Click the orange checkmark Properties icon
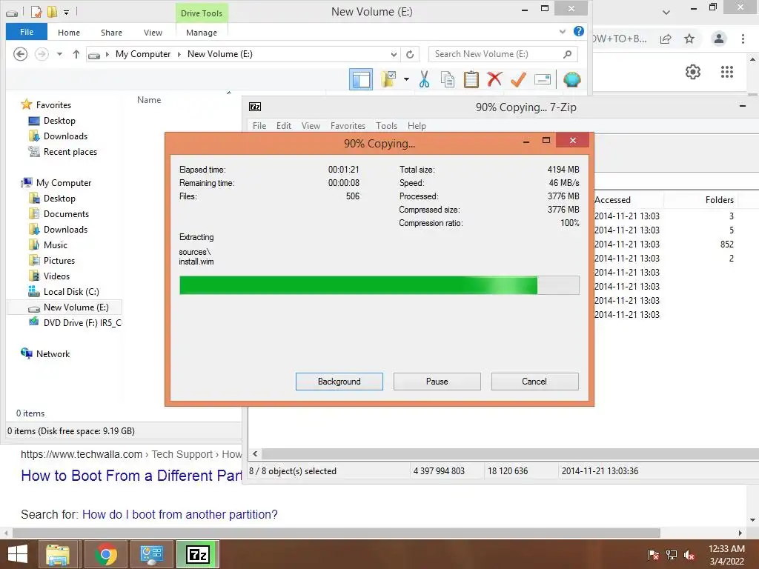The height and width of the screenshot is (569, 759). 518,79
